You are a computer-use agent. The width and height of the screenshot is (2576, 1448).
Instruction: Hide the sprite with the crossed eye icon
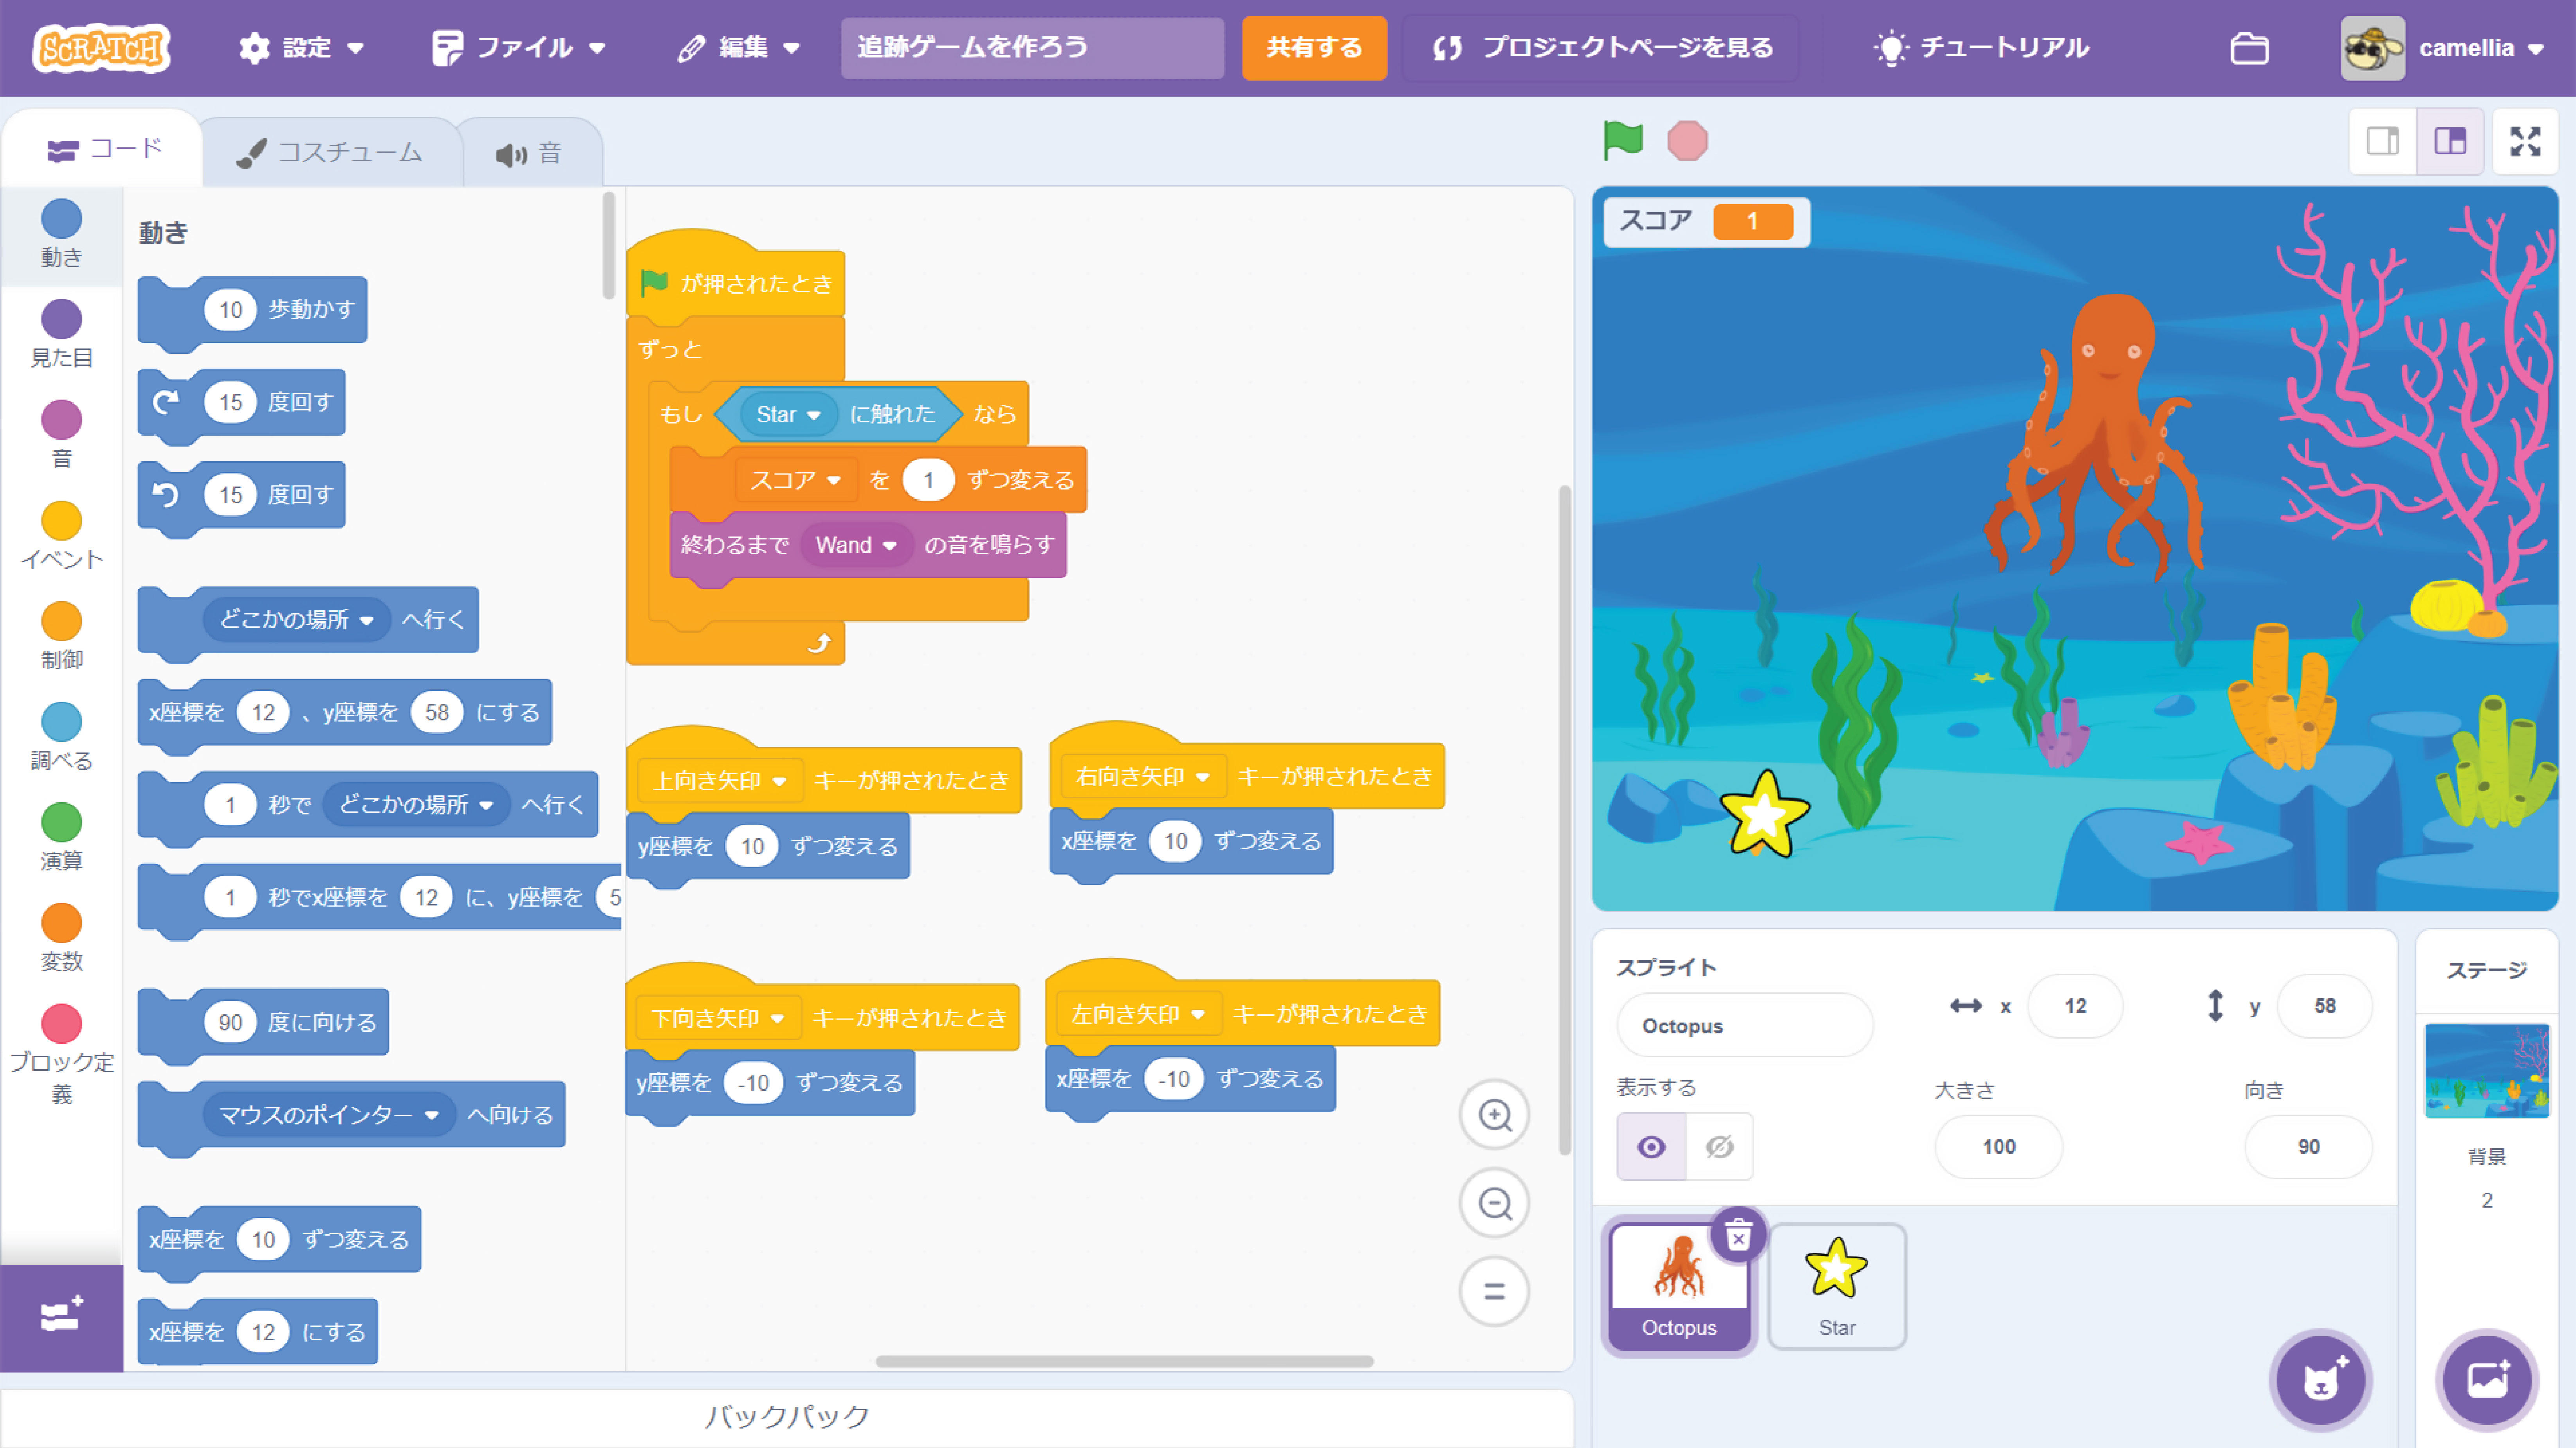pos(1719,1147)
